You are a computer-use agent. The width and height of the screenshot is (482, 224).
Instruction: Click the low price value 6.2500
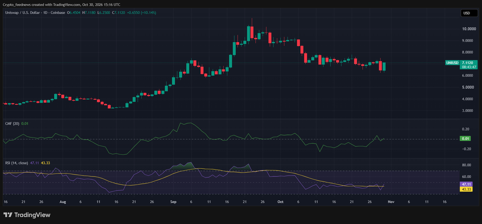104,13
